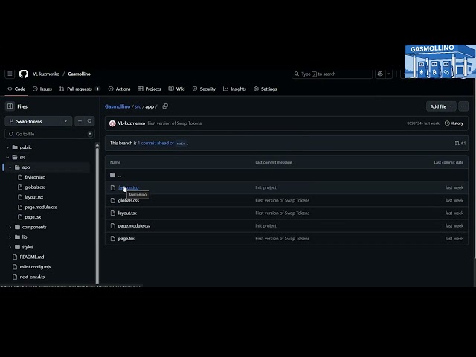This screenshot has height=357, width=476.
Task: Click Gasmollino in the breadcrumb path
Action: 118,106
